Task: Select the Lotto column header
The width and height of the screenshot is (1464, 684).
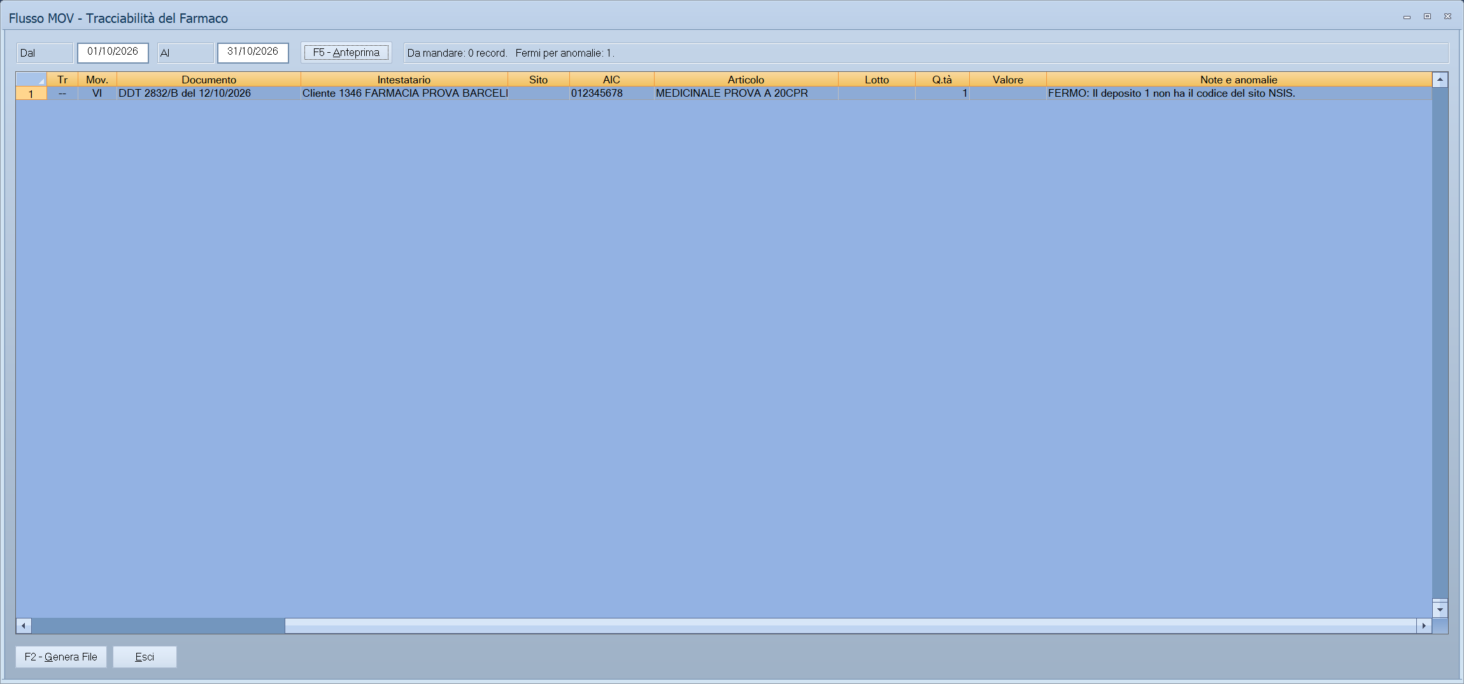Action: pyautogui.click(x=876, y=80)
